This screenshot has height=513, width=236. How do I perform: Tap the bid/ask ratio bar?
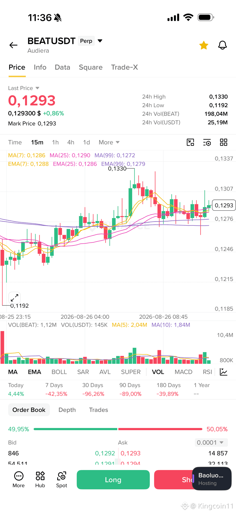pyautogui.click(x=118, y=429)
